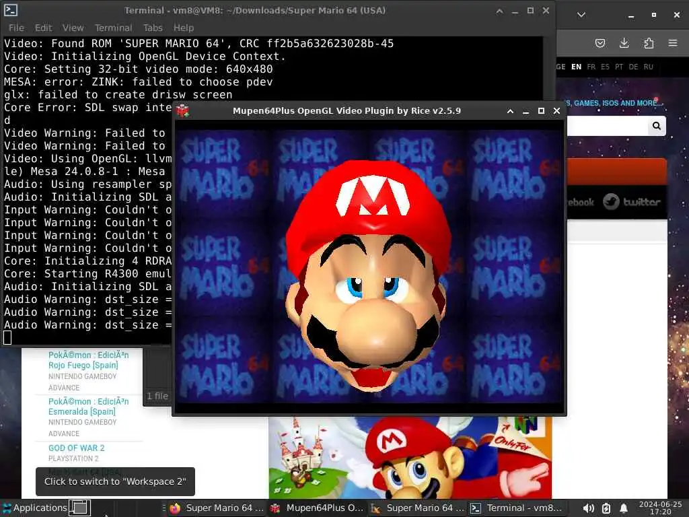The width and height of the screenshot is (689, 517).
Task: Open the Terminal View menu
Action: (73, 28)
